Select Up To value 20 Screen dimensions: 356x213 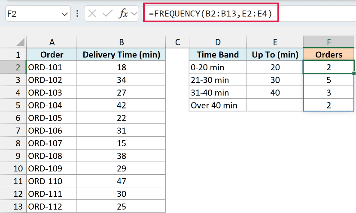coord(275,67)
